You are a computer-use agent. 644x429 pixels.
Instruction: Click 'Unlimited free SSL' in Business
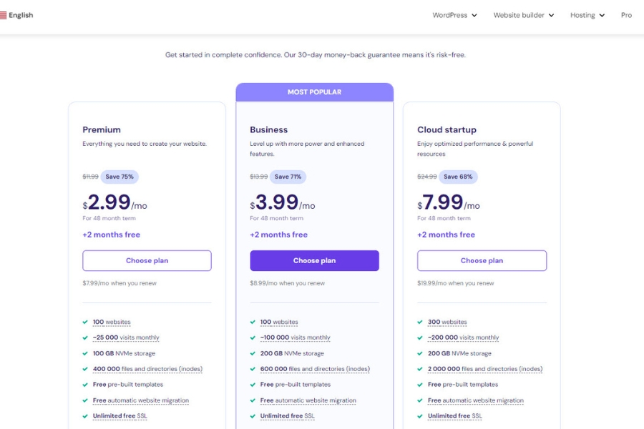(x=288, y=416)
